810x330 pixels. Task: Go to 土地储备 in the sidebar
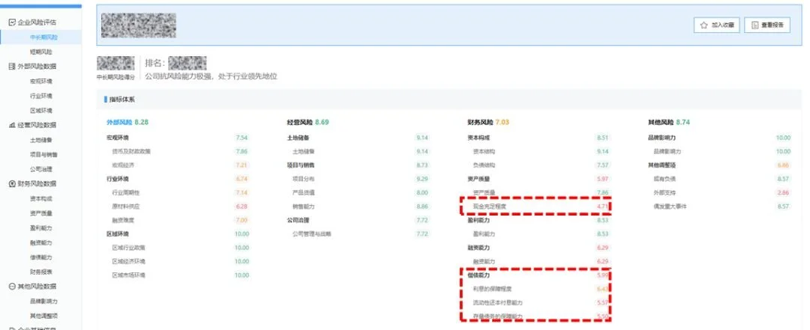40,140
